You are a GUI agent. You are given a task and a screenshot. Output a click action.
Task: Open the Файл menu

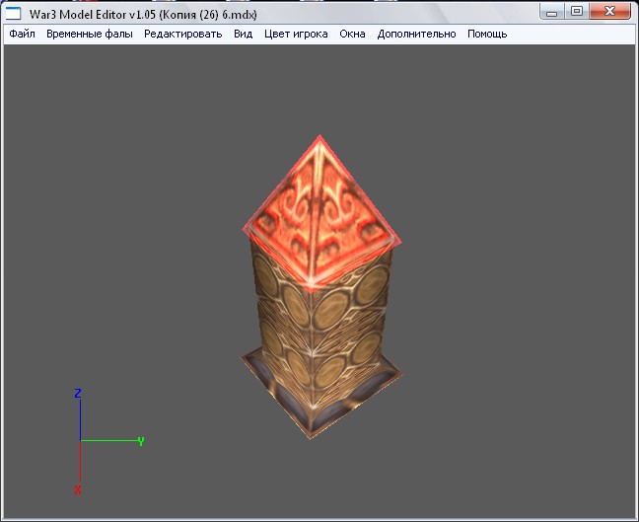pos(22,34)
